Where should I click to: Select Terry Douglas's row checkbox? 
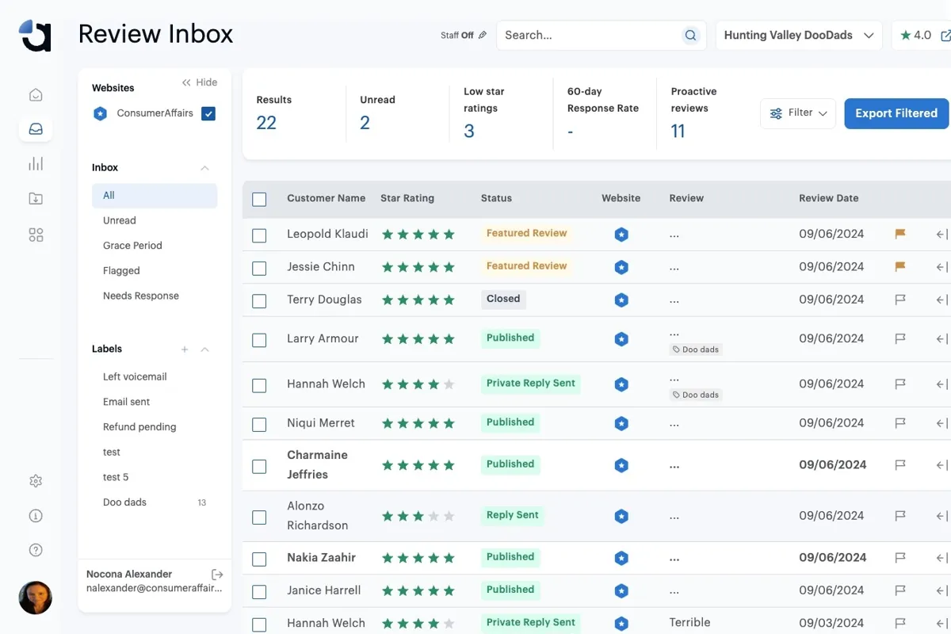pyautogui.click(x=259, y=301)
